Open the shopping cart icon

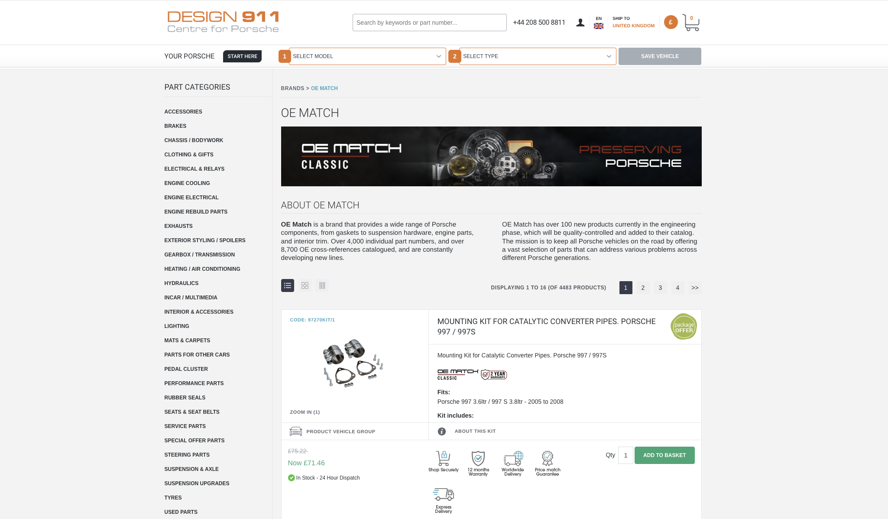tap(691, 23)
